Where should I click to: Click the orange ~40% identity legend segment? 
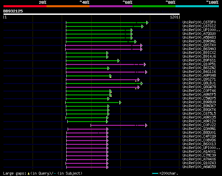click(x=68, y=6)
